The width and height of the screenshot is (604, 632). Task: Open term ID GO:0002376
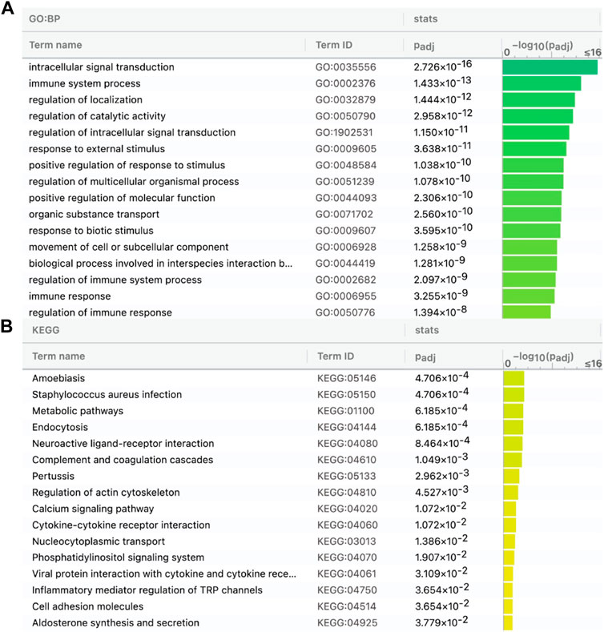click(x=345, y=83)
